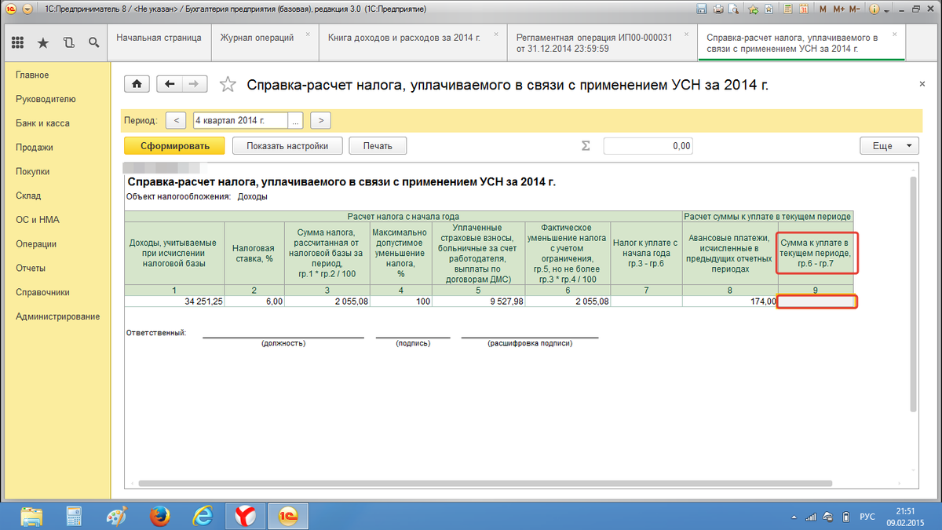
Task: Close the Книга доходов и расходов tab
Action: [x=496, y=35]
